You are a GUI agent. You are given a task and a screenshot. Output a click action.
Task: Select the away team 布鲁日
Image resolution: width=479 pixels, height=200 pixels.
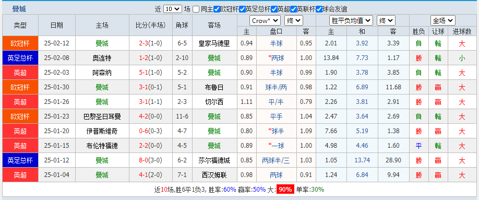pyautogui.click(x=214, y=87)
